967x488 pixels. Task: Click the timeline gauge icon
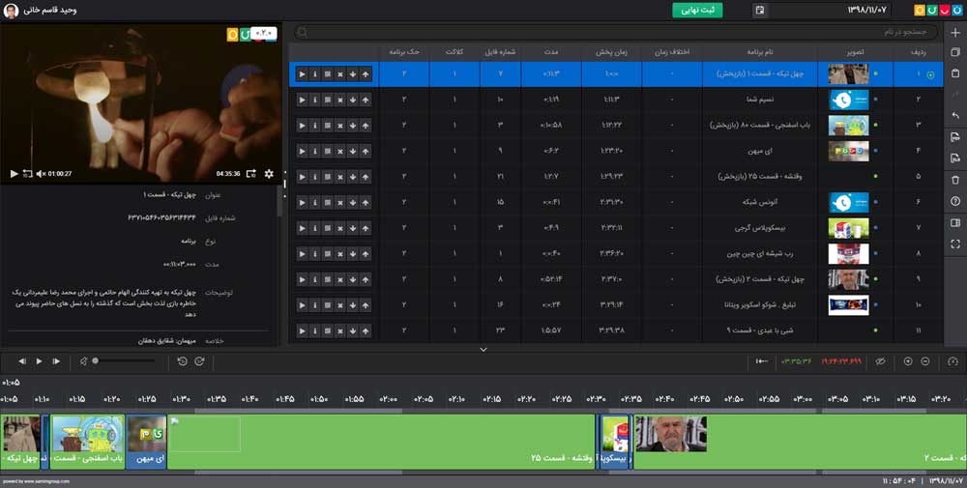coord(952,361)
